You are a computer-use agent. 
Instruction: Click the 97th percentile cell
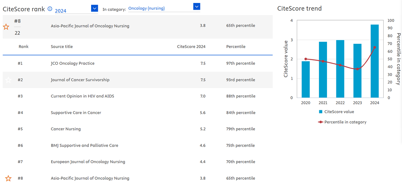(x=241, y=63)
